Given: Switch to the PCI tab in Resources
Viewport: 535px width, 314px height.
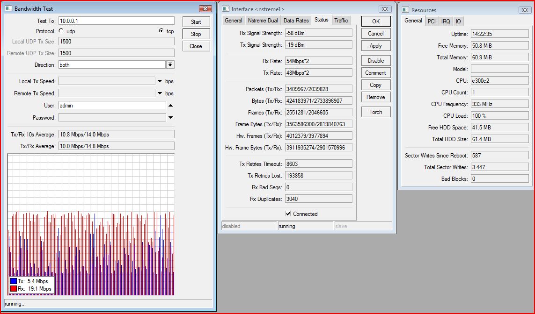Looking at the screenshot, I should (432, 21).
